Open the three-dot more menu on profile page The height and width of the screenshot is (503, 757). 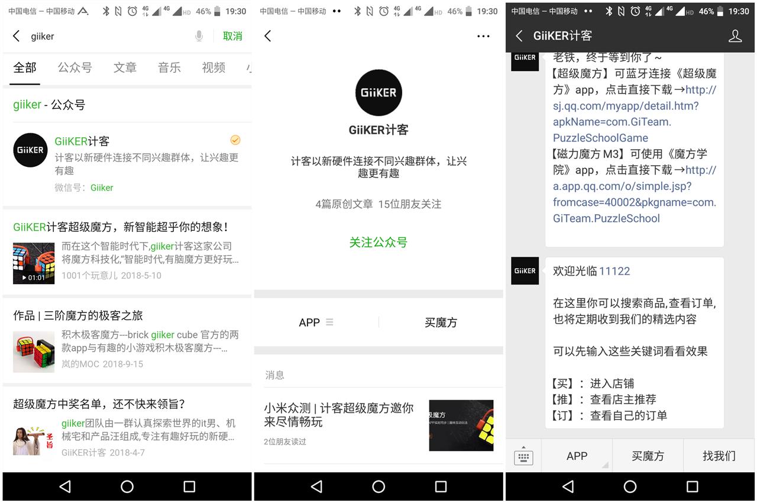tap(483, 36)
